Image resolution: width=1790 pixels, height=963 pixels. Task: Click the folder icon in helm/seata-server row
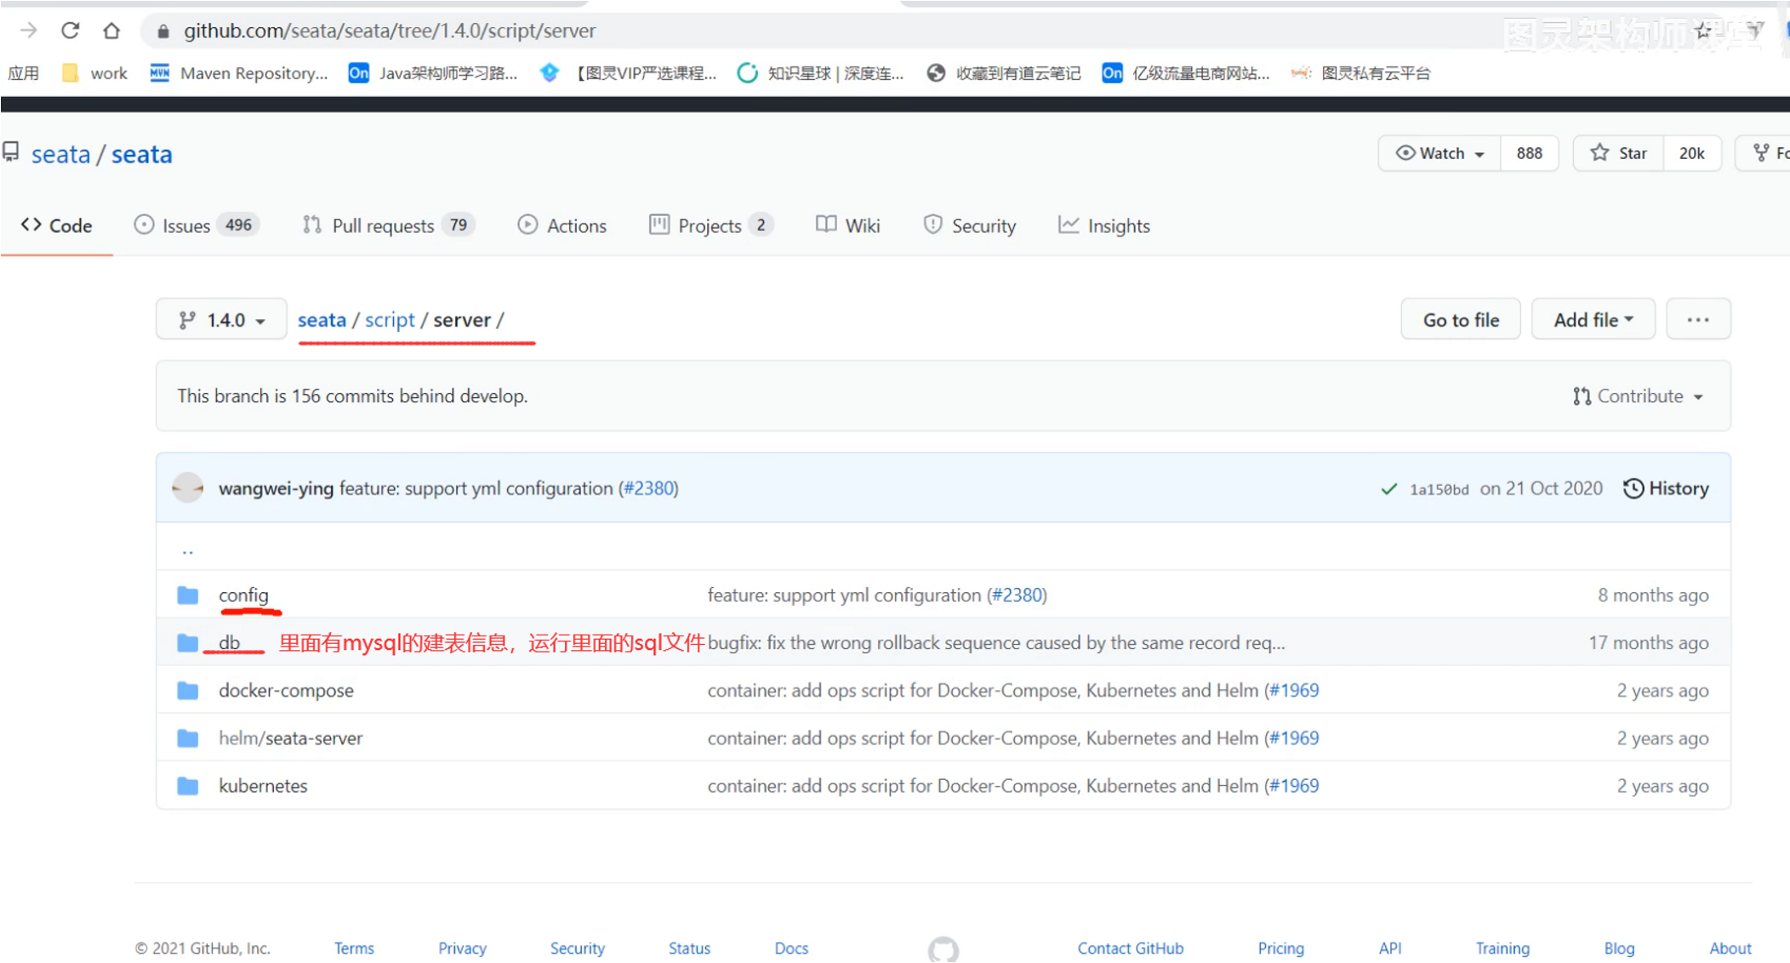point(188,738)
